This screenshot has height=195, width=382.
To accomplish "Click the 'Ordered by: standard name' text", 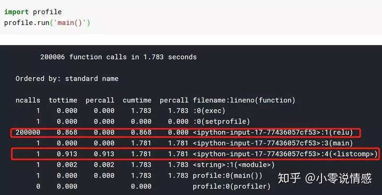I will (x=67, y=78).
